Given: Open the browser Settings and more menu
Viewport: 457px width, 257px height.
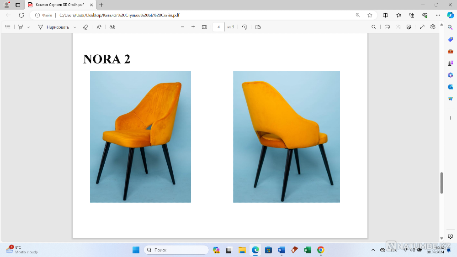Looking at the screenshot, I should point(437,15).
